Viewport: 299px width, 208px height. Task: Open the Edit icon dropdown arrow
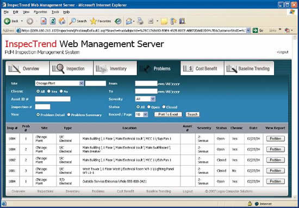point(157,21)
